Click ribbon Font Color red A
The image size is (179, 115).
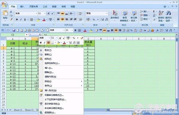[44, 20]
